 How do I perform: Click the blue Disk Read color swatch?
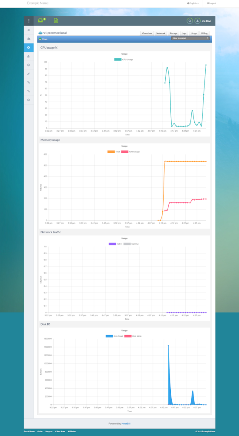(x=109, y=336)
